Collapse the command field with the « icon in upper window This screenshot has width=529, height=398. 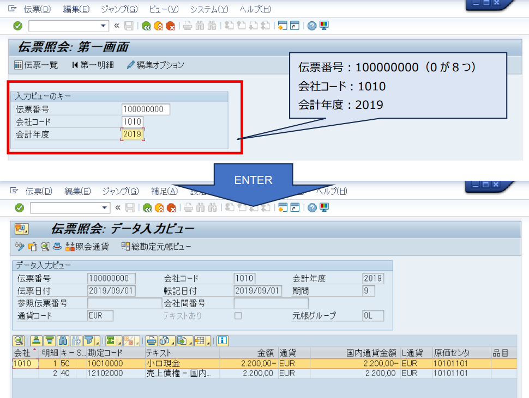pyautogui.click(x=117, y=26)
